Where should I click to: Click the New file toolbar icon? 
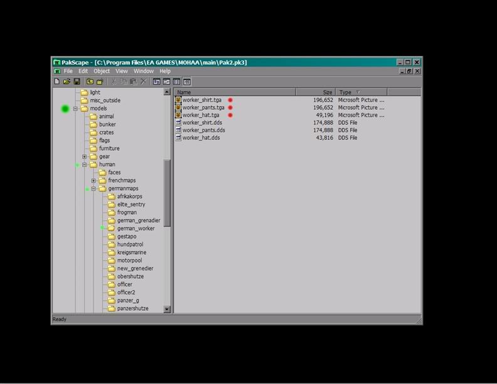57,82
